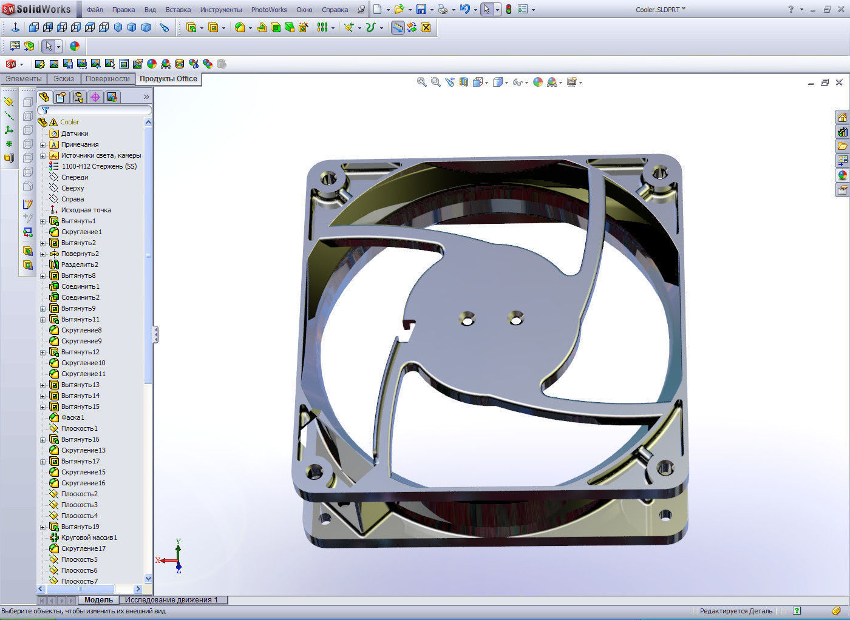Click the feature tree filter input field

tap(95, 110)
